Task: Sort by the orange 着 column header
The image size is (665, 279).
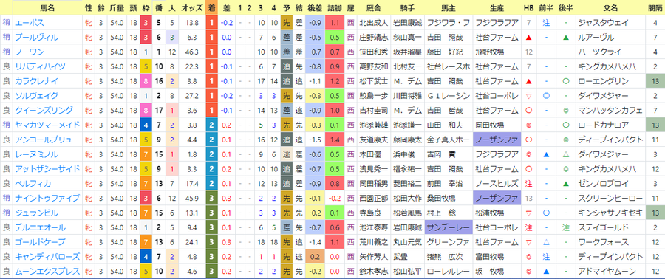Action: [x=211, y=7]
